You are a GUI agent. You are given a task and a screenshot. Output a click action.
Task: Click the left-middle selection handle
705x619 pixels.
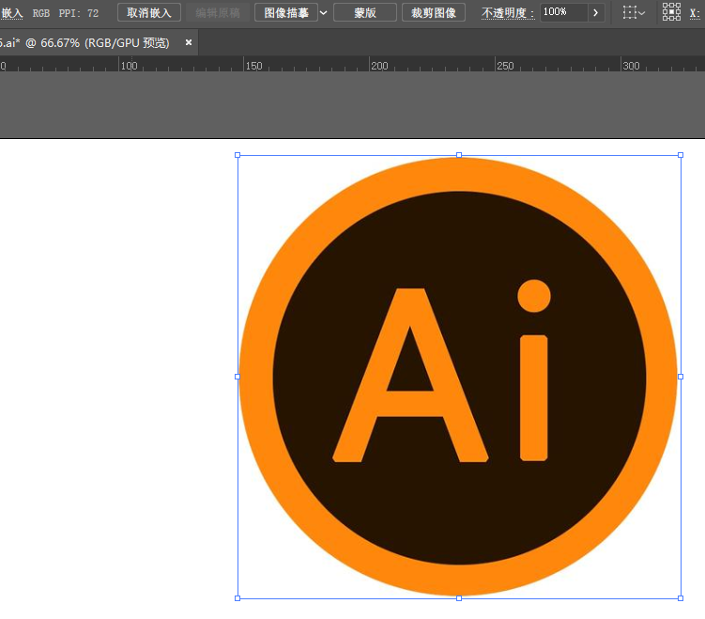[238, 377]
